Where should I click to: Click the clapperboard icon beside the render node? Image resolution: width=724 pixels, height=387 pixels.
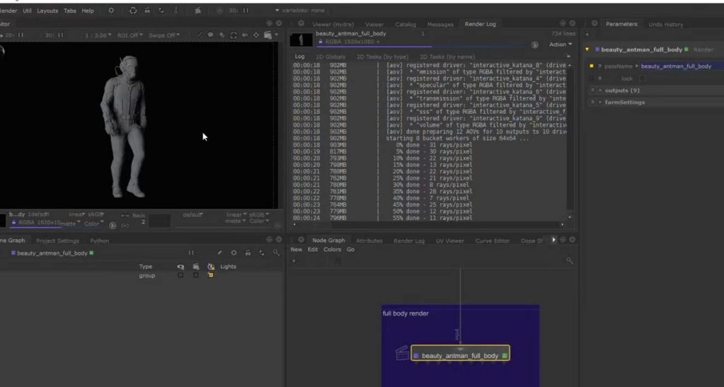coord(402,353)
